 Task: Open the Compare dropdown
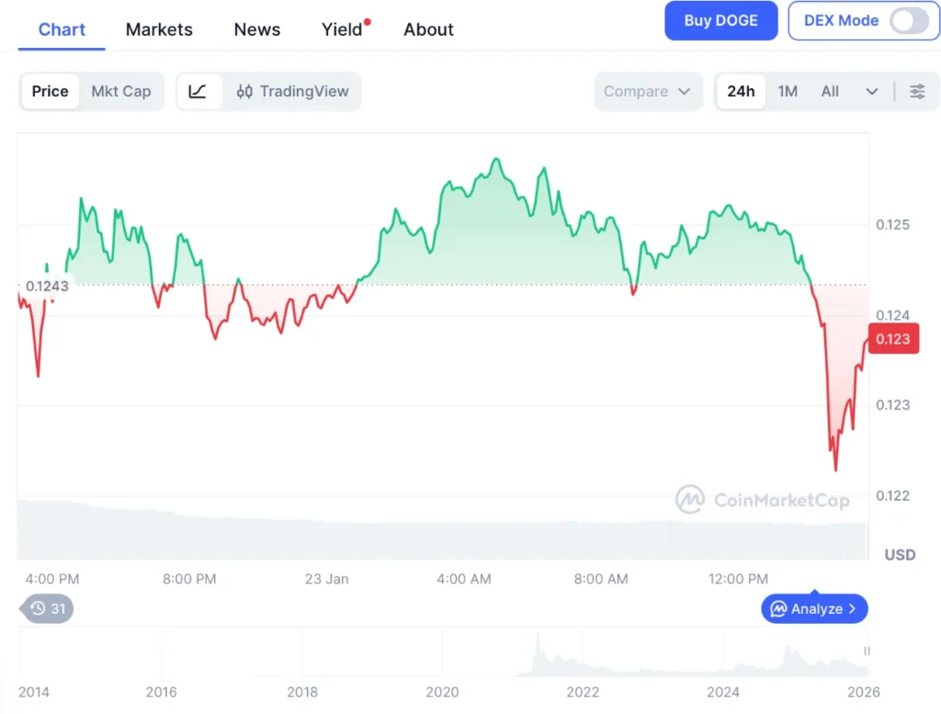click(x=648, y=91)
